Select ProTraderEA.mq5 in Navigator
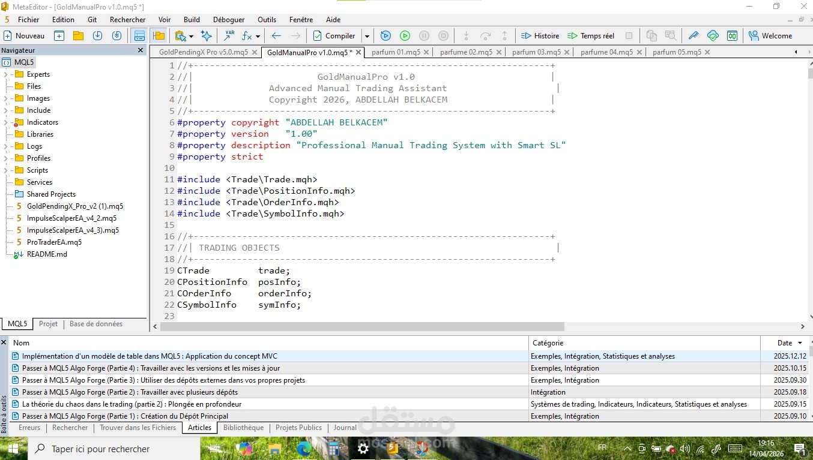The image size is (813, 460). pyautogui.click(x=54, y=242)
